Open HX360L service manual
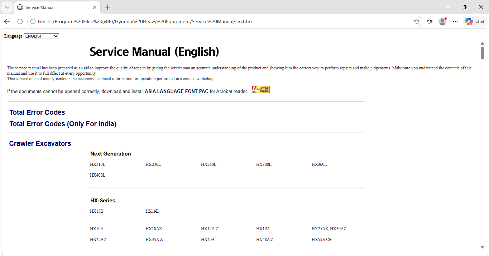The width and height of the screenshot is (489, 256). 319,164
